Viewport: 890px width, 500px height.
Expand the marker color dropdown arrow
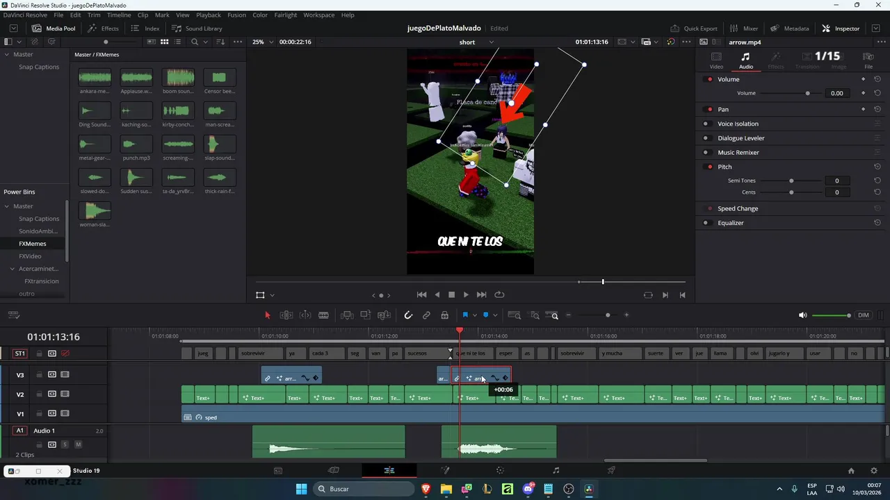[x=495, y=315]
